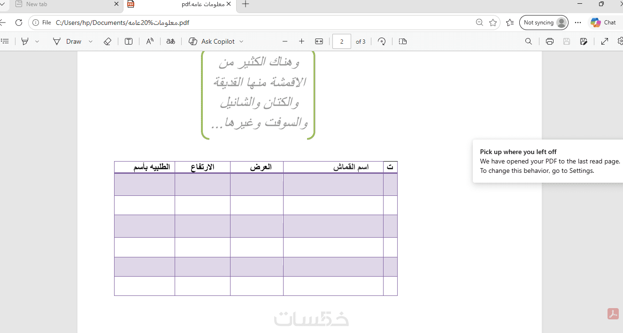
Task: Expand the Draw pen options dropdown
Action: (91, 41)
